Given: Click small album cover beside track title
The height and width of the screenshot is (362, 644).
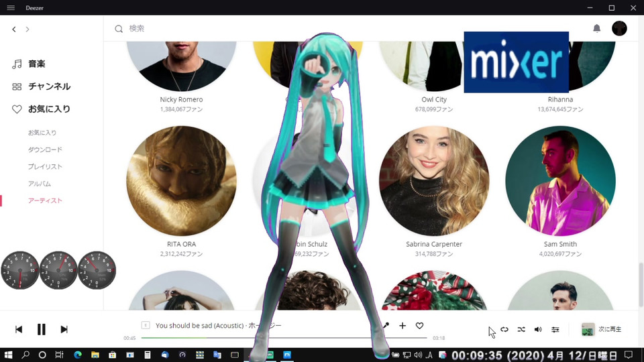Looking at the screenshot, I should (146, 325).
